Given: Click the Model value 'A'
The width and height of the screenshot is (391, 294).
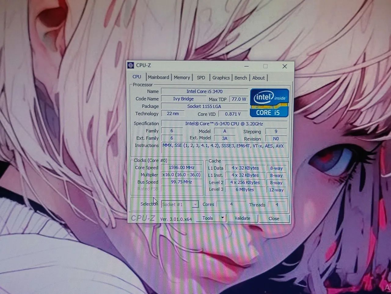Looking at the screenshot, I should (225, 131).
